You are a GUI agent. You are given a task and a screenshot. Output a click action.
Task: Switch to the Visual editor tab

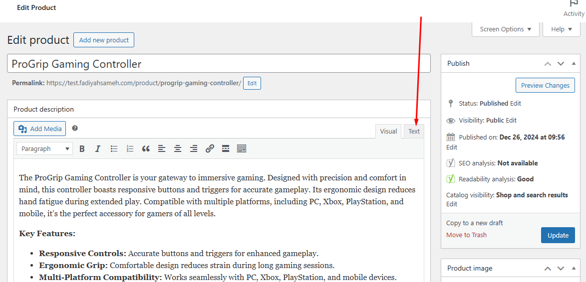[x=388, y=132]
